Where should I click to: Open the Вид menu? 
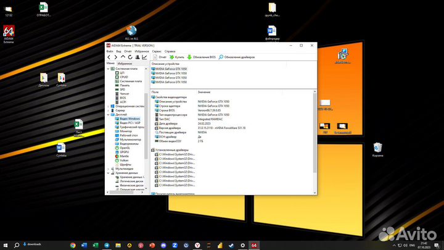tap(118, 51)
